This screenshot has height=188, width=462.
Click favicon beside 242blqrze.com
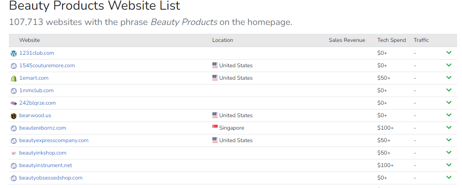[14, 103]
